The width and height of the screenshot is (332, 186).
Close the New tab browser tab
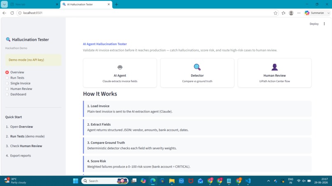[57, 4]
